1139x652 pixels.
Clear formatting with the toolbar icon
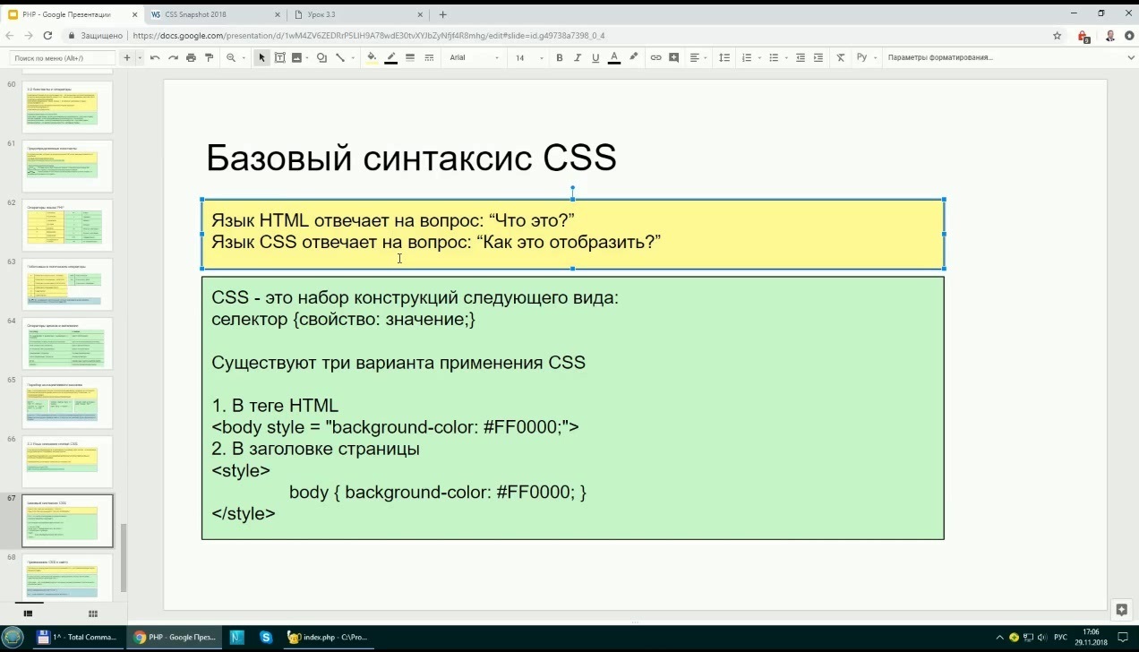click(840, 57)
